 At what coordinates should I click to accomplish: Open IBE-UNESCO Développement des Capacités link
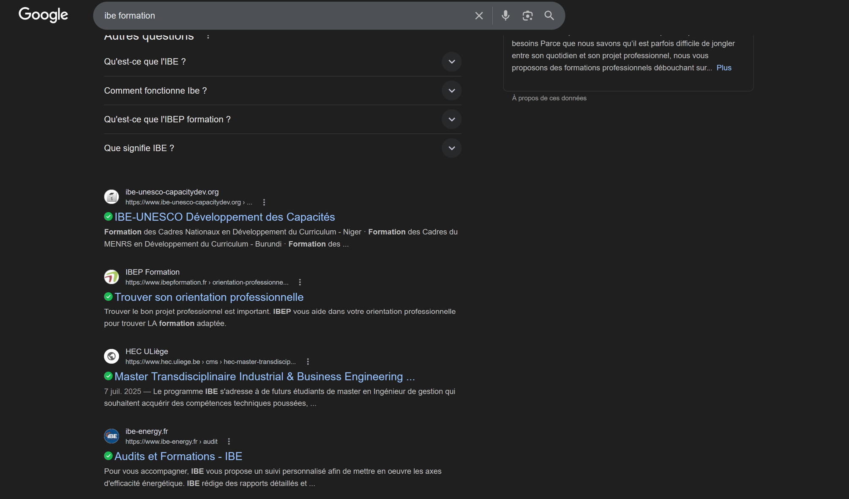pyautogui.click(x=224, y=217)
